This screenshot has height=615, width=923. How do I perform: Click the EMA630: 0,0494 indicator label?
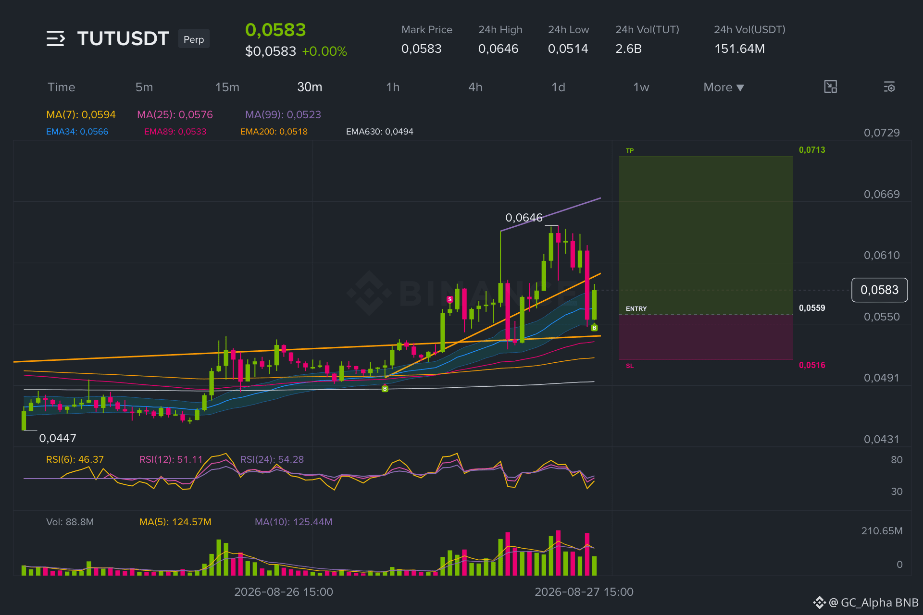tap(380, 132)
